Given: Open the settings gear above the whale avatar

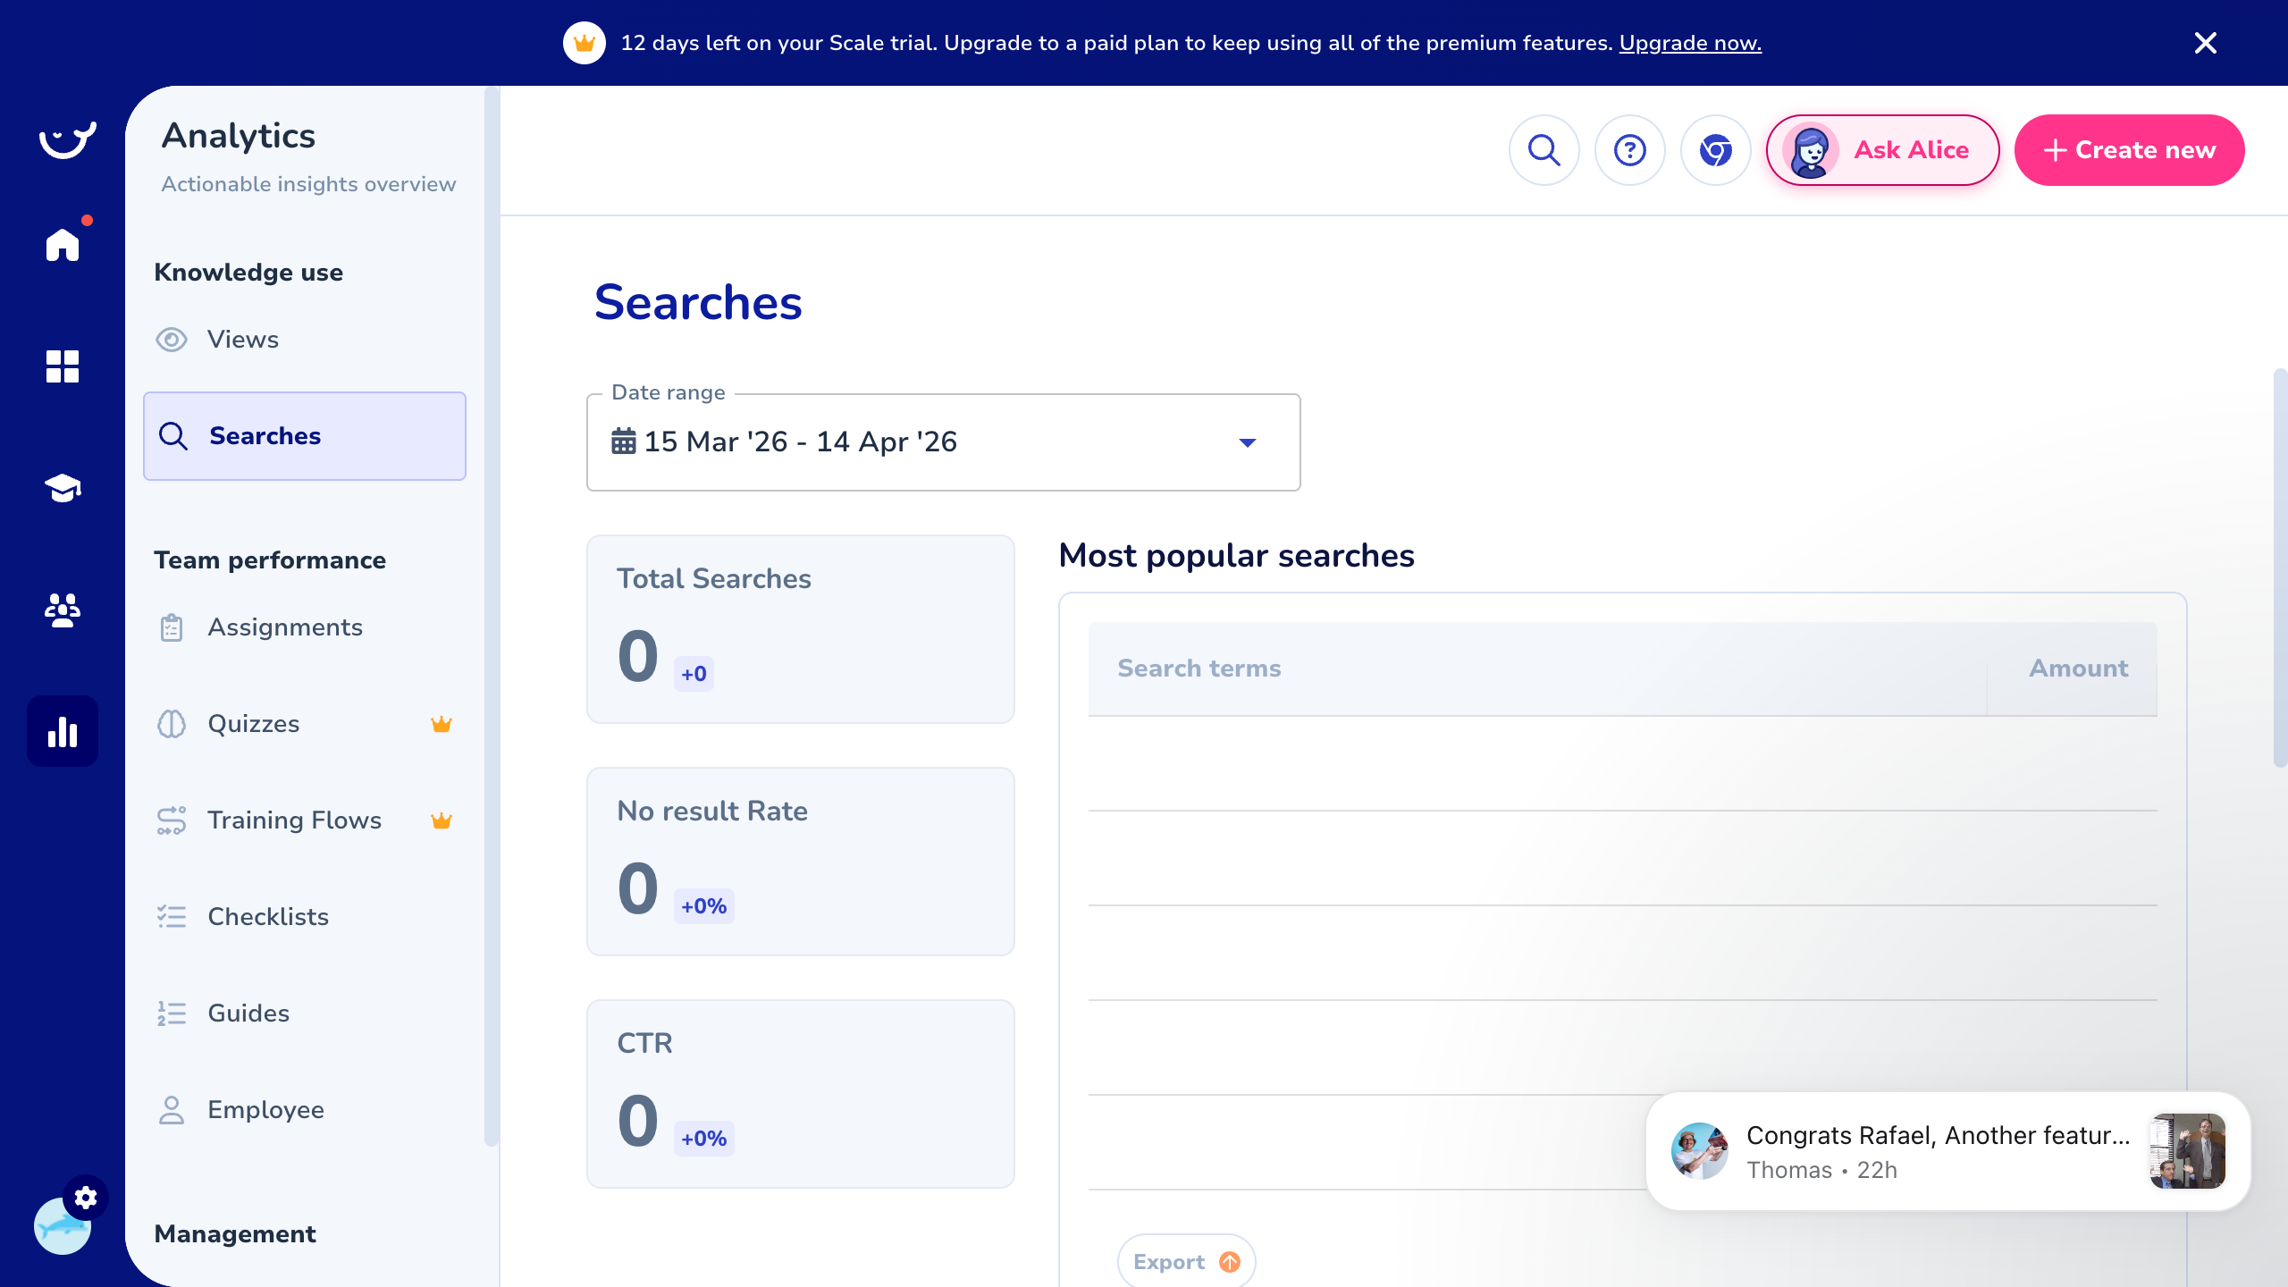Looking at the screenshot, I should click(86, 1198).
